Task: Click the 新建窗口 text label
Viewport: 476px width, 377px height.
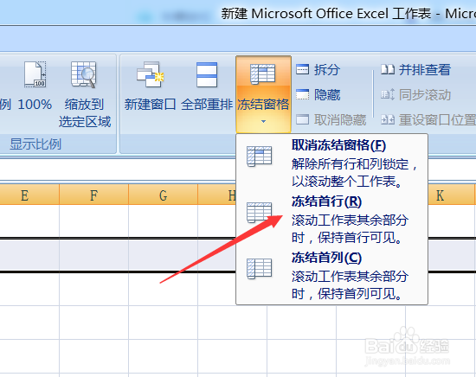Action: [x=150, y=105]
